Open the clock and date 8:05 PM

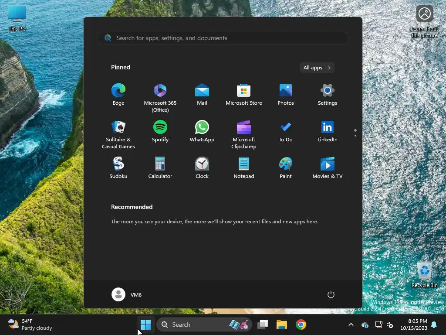coord(414,325)
